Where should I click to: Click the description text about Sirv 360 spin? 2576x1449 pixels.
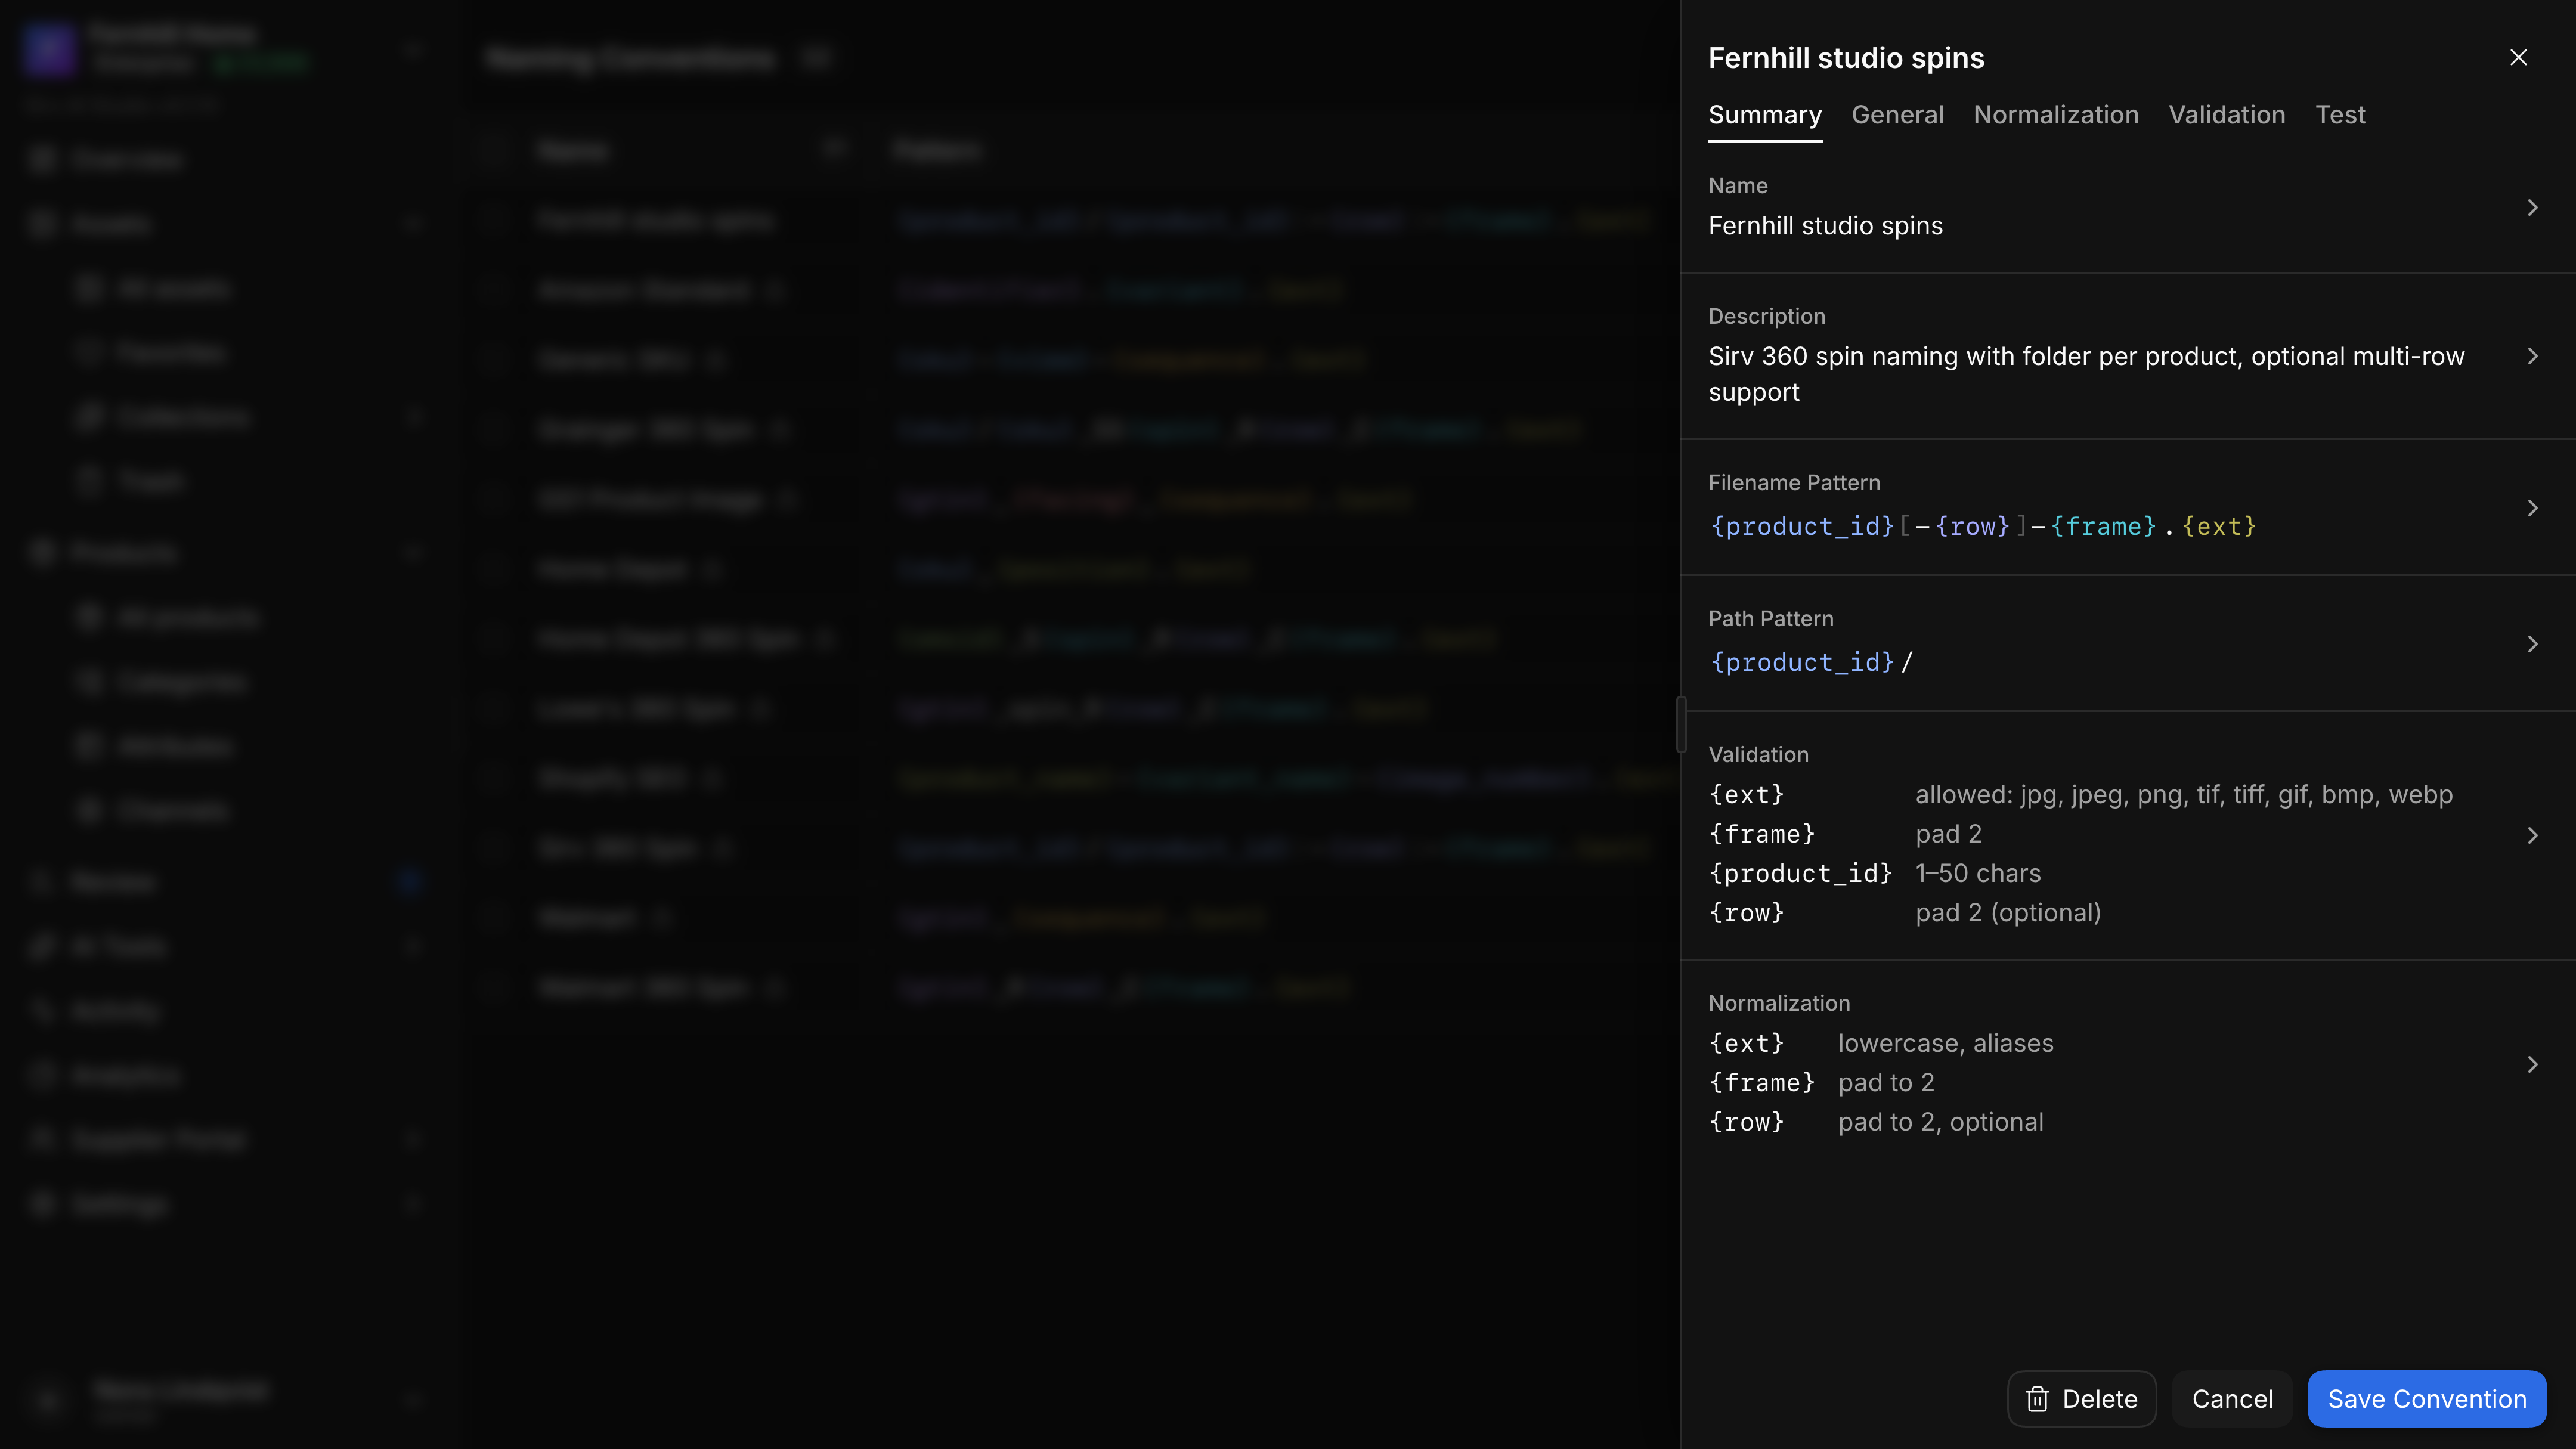click(x=2086, y=374)
